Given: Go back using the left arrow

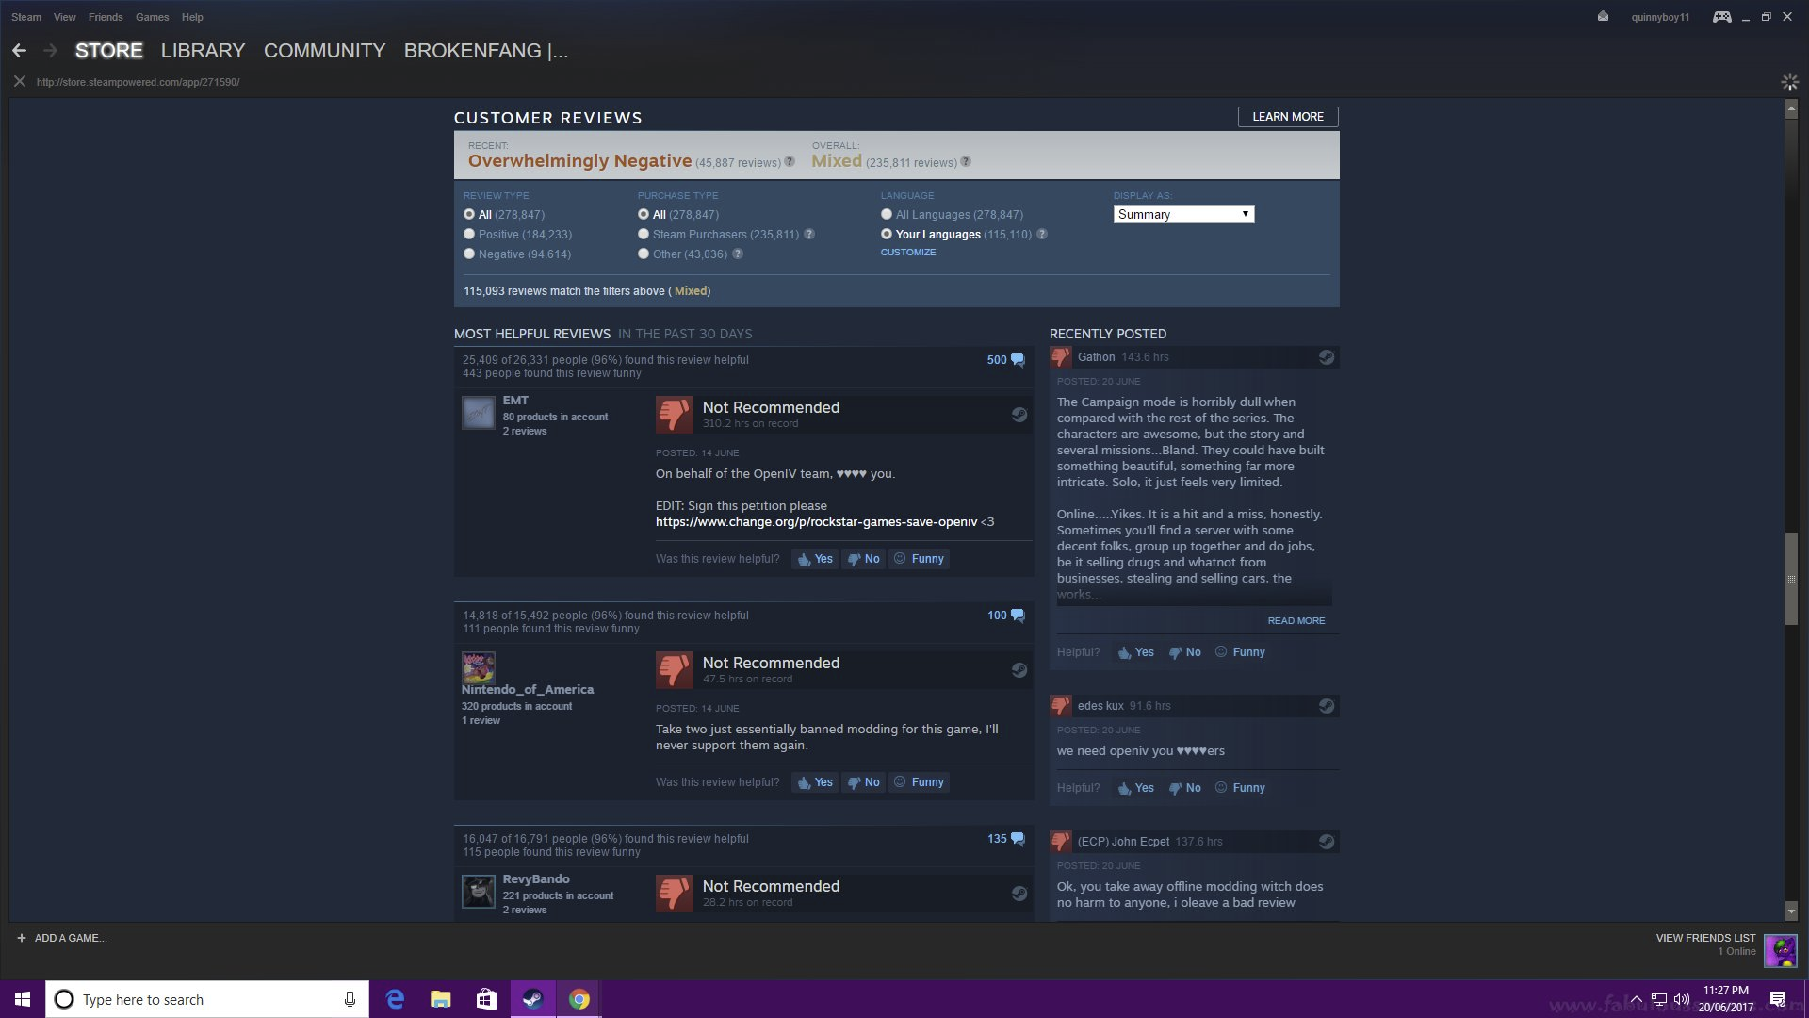Looking at the screenshot, I should click(19, 51).
